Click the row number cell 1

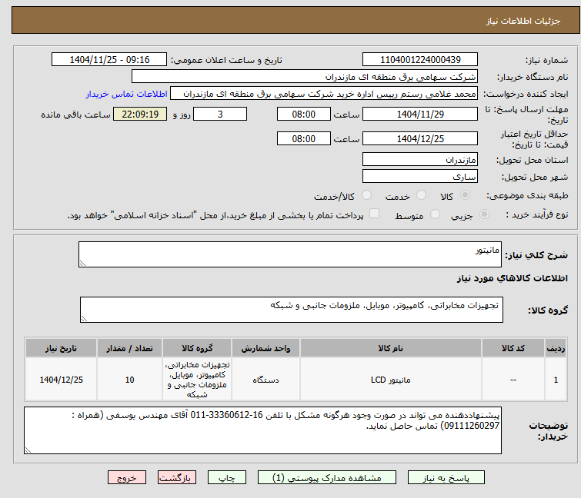coord(556,380)
